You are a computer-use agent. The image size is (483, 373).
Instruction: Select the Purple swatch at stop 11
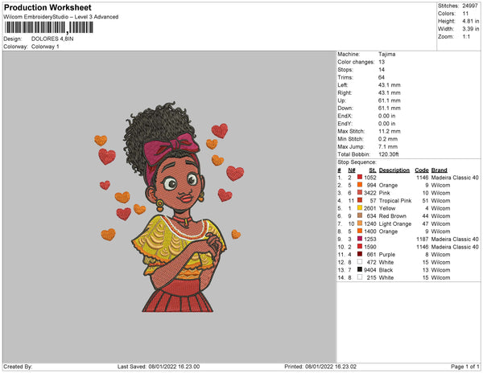pos(360,254)
